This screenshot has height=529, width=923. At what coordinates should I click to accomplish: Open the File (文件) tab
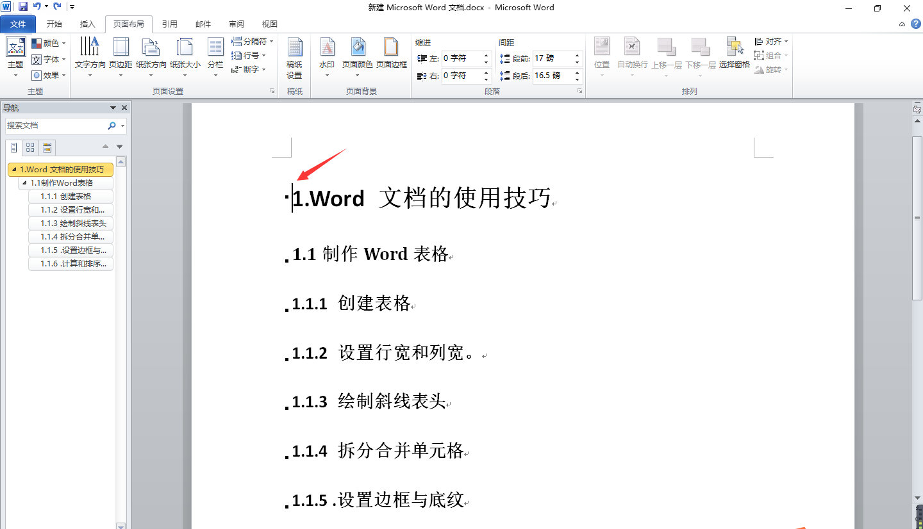click(18, 24)
